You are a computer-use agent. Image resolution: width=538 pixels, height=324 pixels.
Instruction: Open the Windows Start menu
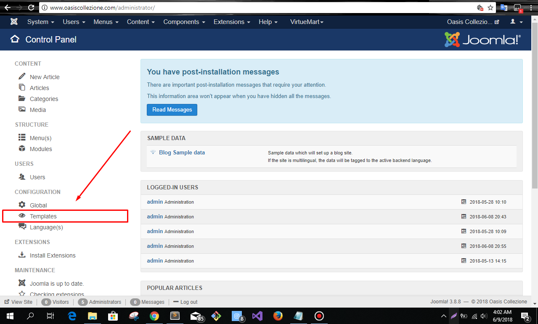pyautogui.click(x=10, y=316)
